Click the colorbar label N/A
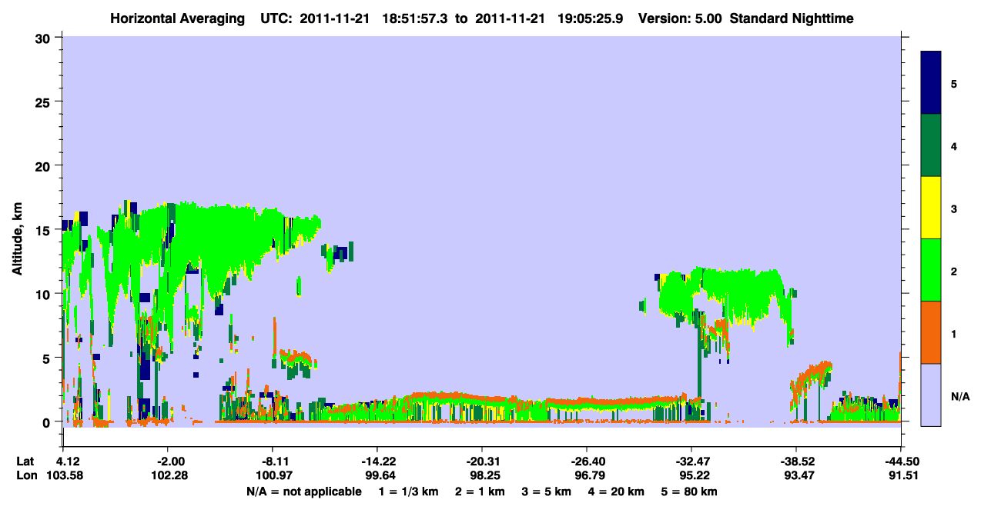 (960, 397)
